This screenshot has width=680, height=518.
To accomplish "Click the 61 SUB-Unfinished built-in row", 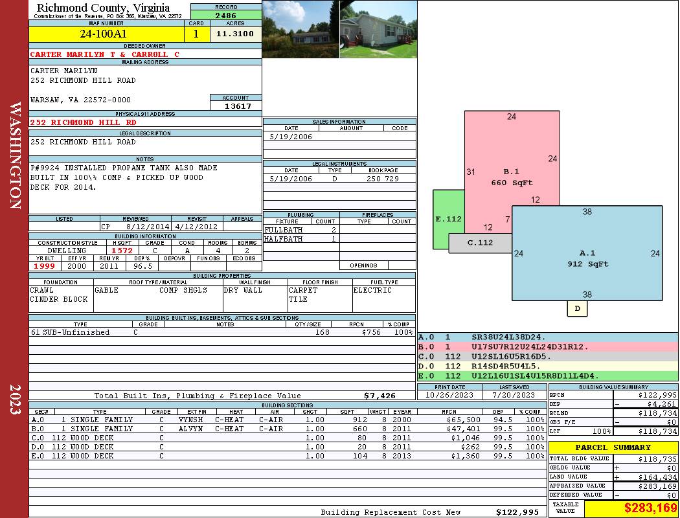I will (x=222, y=332).
